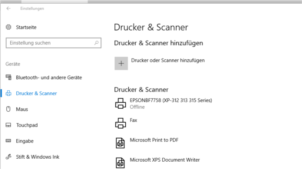
Task: Click Drucker oder Scanner hinzufügen
Action: [168, 60]
